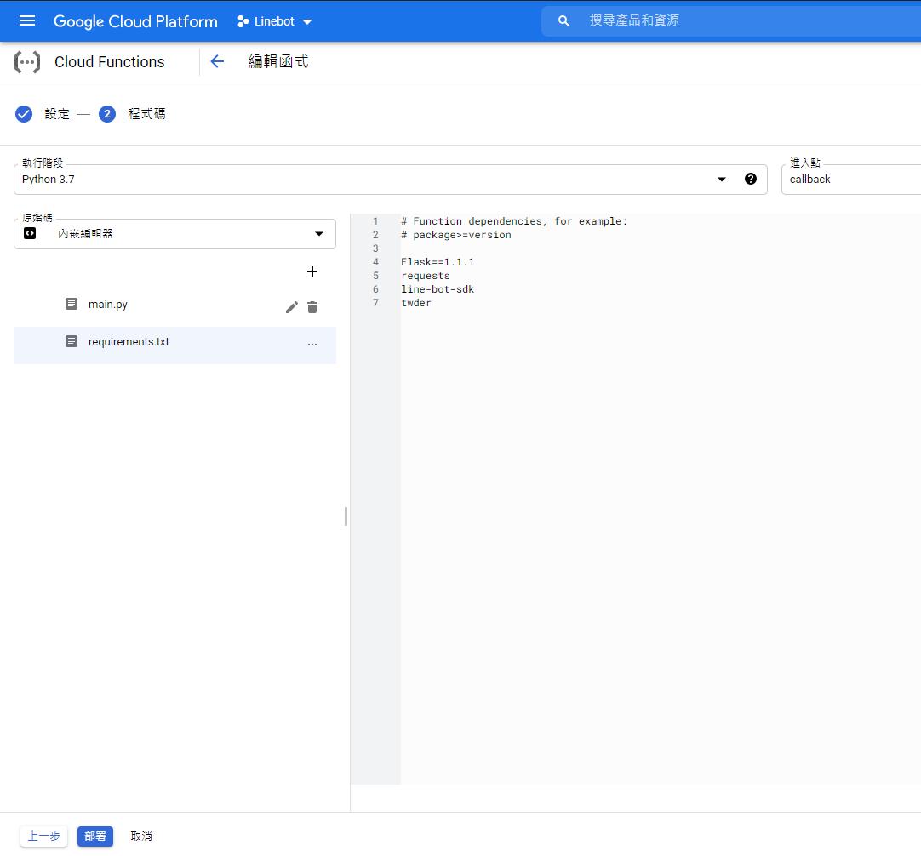Click the 取消 cancel button

click(141, 836)
